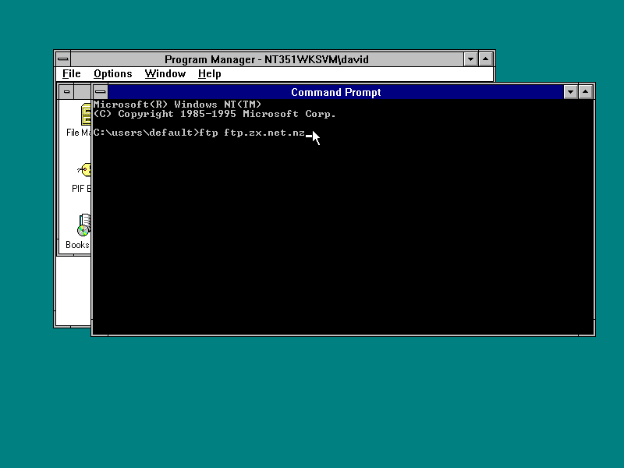
Task: Open the program group window's control menu box
Action: click(66, 92)
